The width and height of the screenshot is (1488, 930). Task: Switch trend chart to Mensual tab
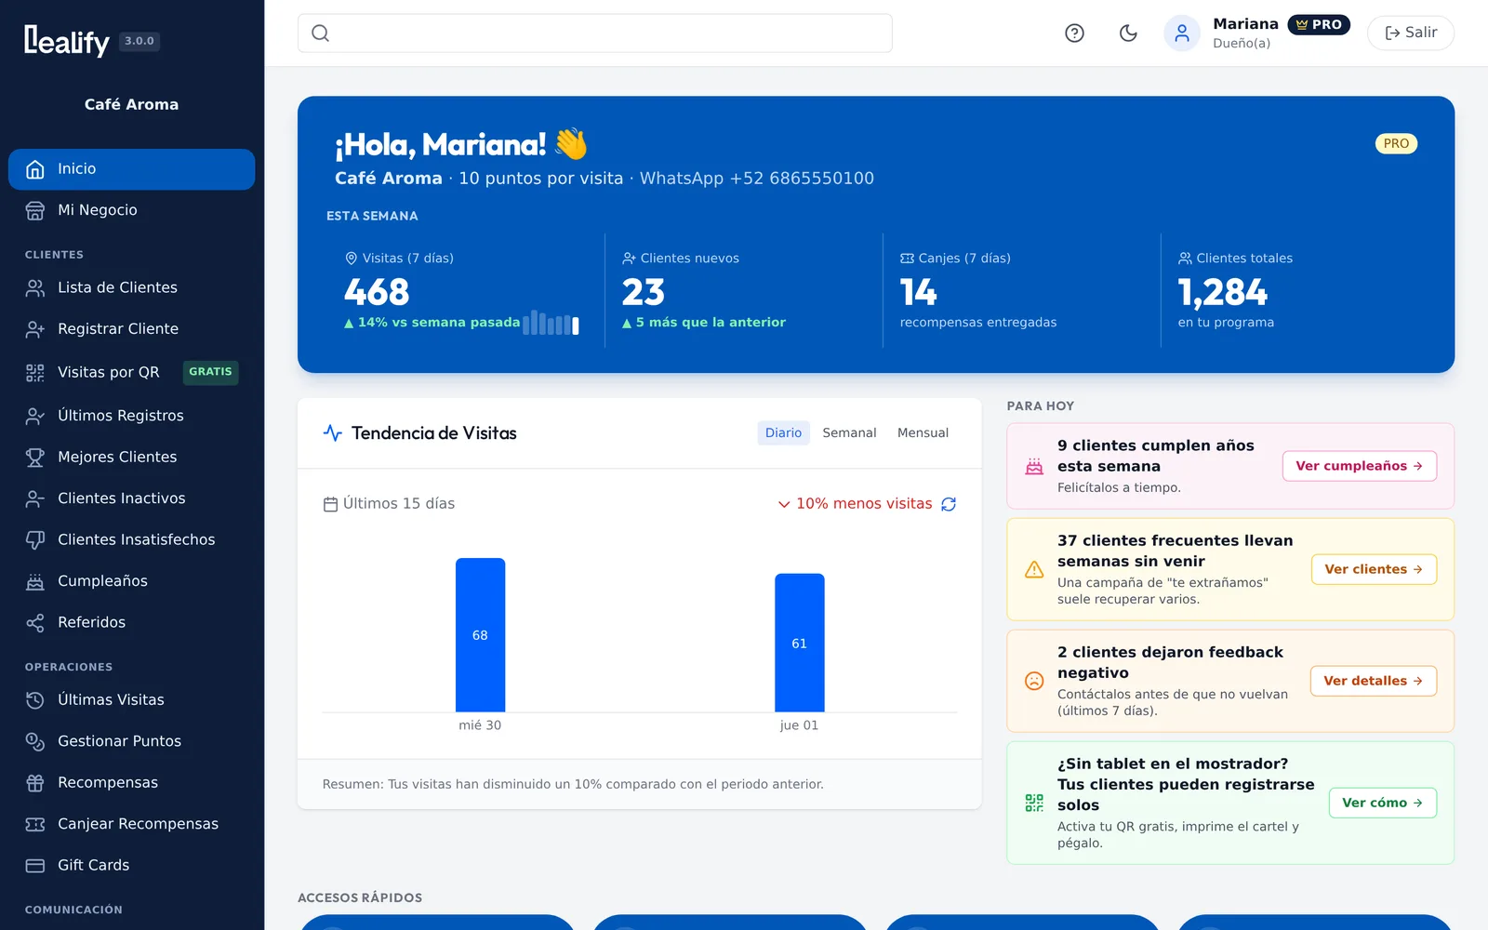pyautogui.click(x=923, y=433)
